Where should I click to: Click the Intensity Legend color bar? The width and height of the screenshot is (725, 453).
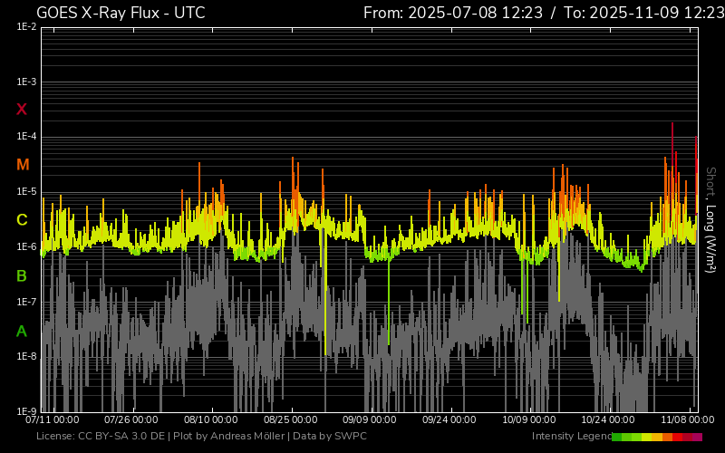657,437
